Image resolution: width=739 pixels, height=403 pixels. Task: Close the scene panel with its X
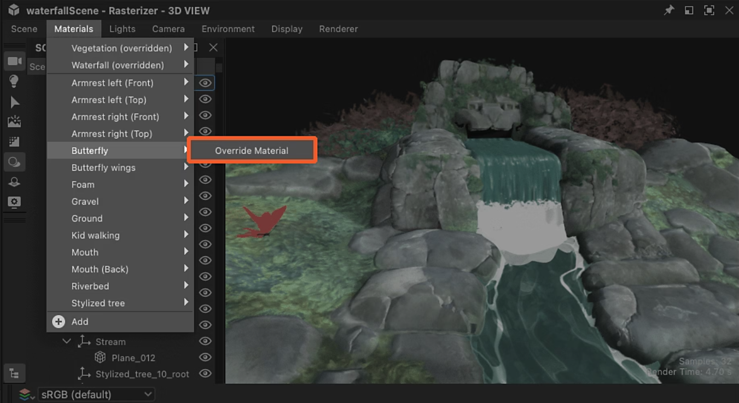tap(213, 48)
